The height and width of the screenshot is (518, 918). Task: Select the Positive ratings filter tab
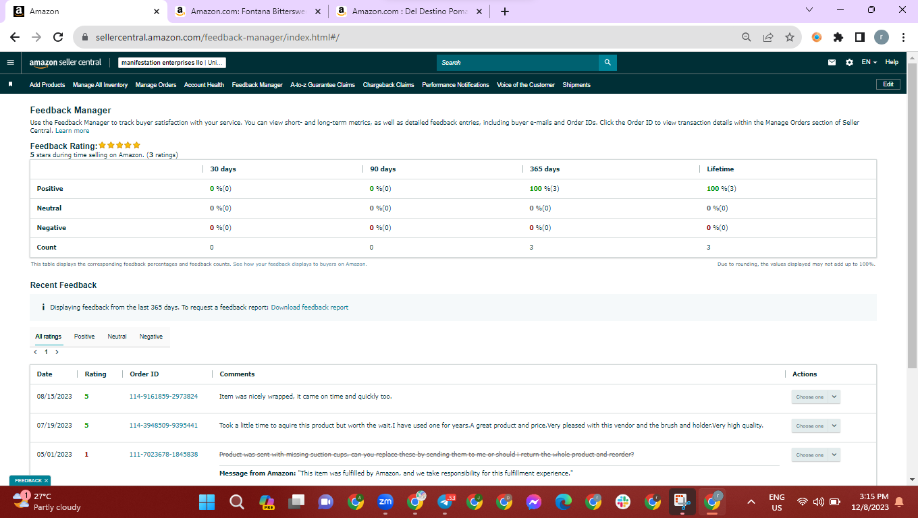click(x=84, y=337)
